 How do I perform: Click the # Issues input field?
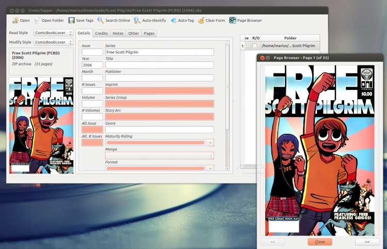tap(92, 90)
